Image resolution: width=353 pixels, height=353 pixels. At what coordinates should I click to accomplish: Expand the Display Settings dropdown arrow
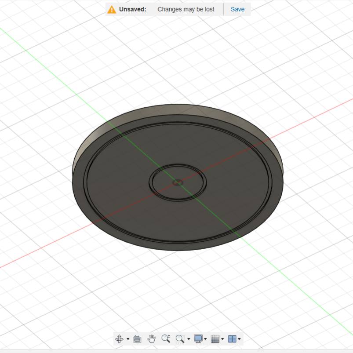point(205,339)
